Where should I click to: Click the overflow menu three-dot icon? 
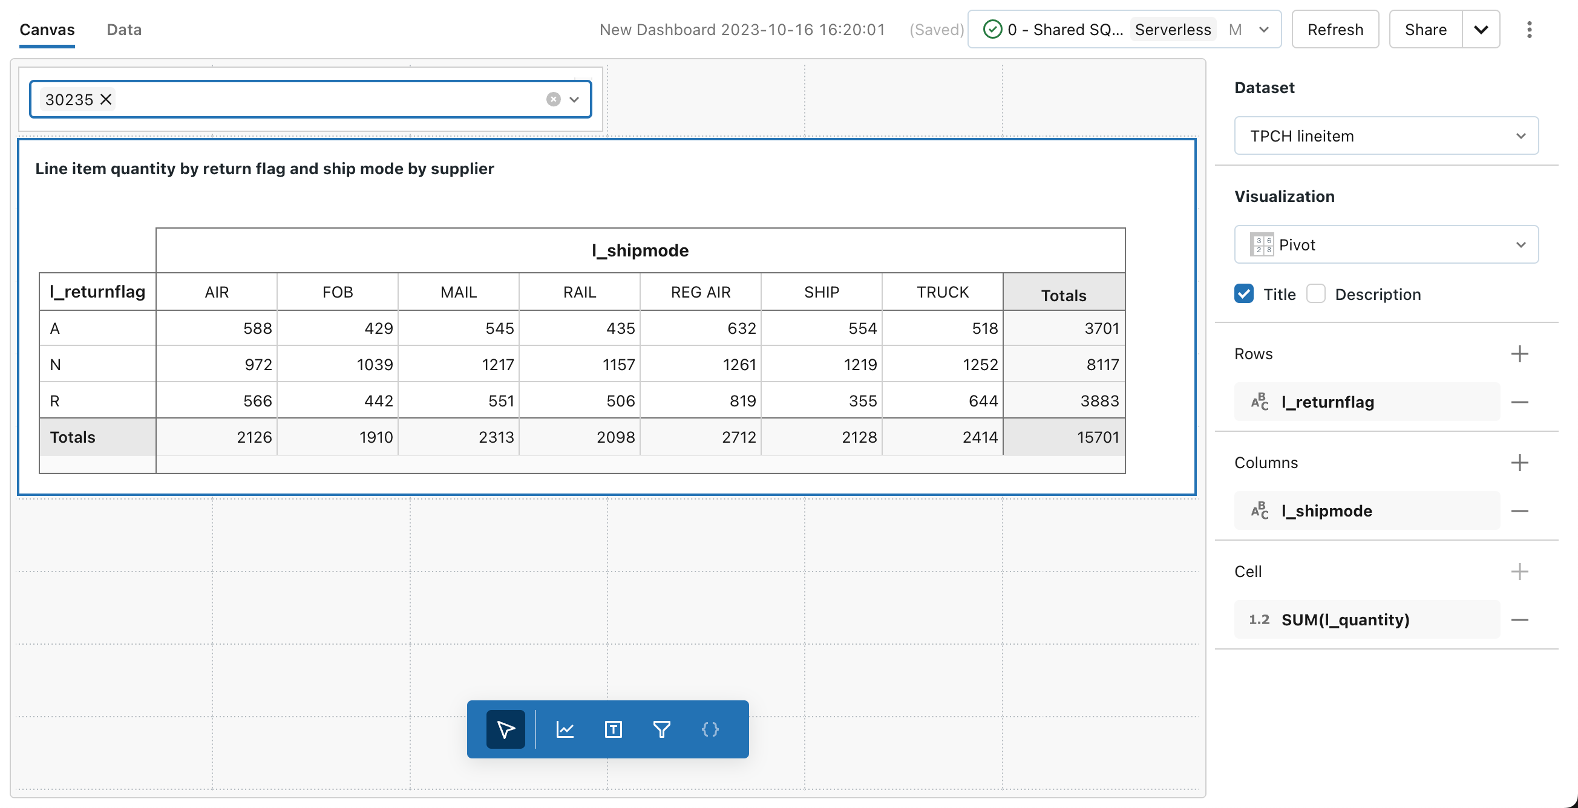click(1530, 29)
